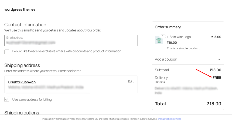Click the Flat rate delivery label
Screen dimensions: 232x132
160,82
